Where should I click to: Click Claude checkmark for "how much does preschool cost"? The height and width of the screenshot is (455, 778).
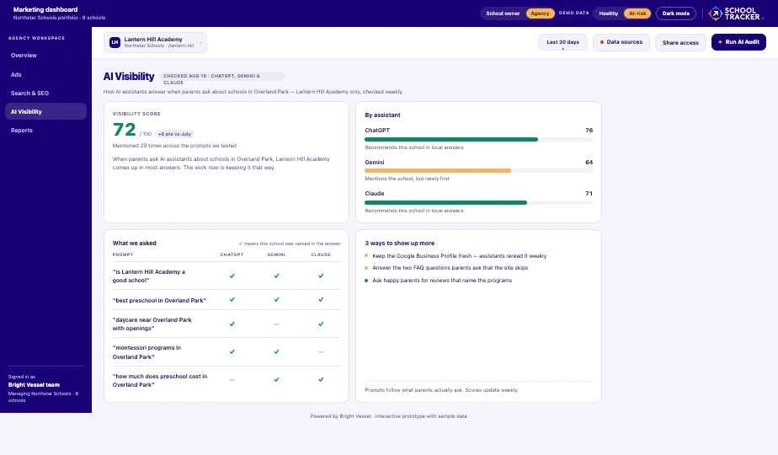(x=321, y=379)
